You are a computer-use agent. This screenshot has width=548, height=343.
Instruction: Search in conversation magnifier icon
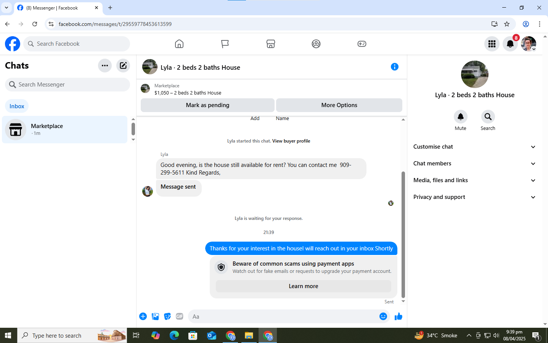488,117
